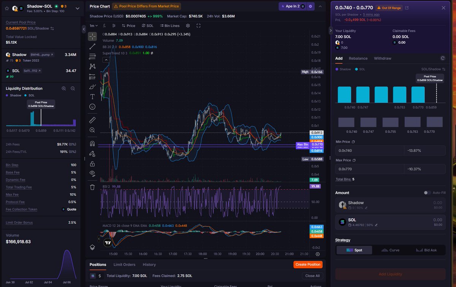Choose the Curve strategy
The image size is (456, 287).
click(390, 250)
